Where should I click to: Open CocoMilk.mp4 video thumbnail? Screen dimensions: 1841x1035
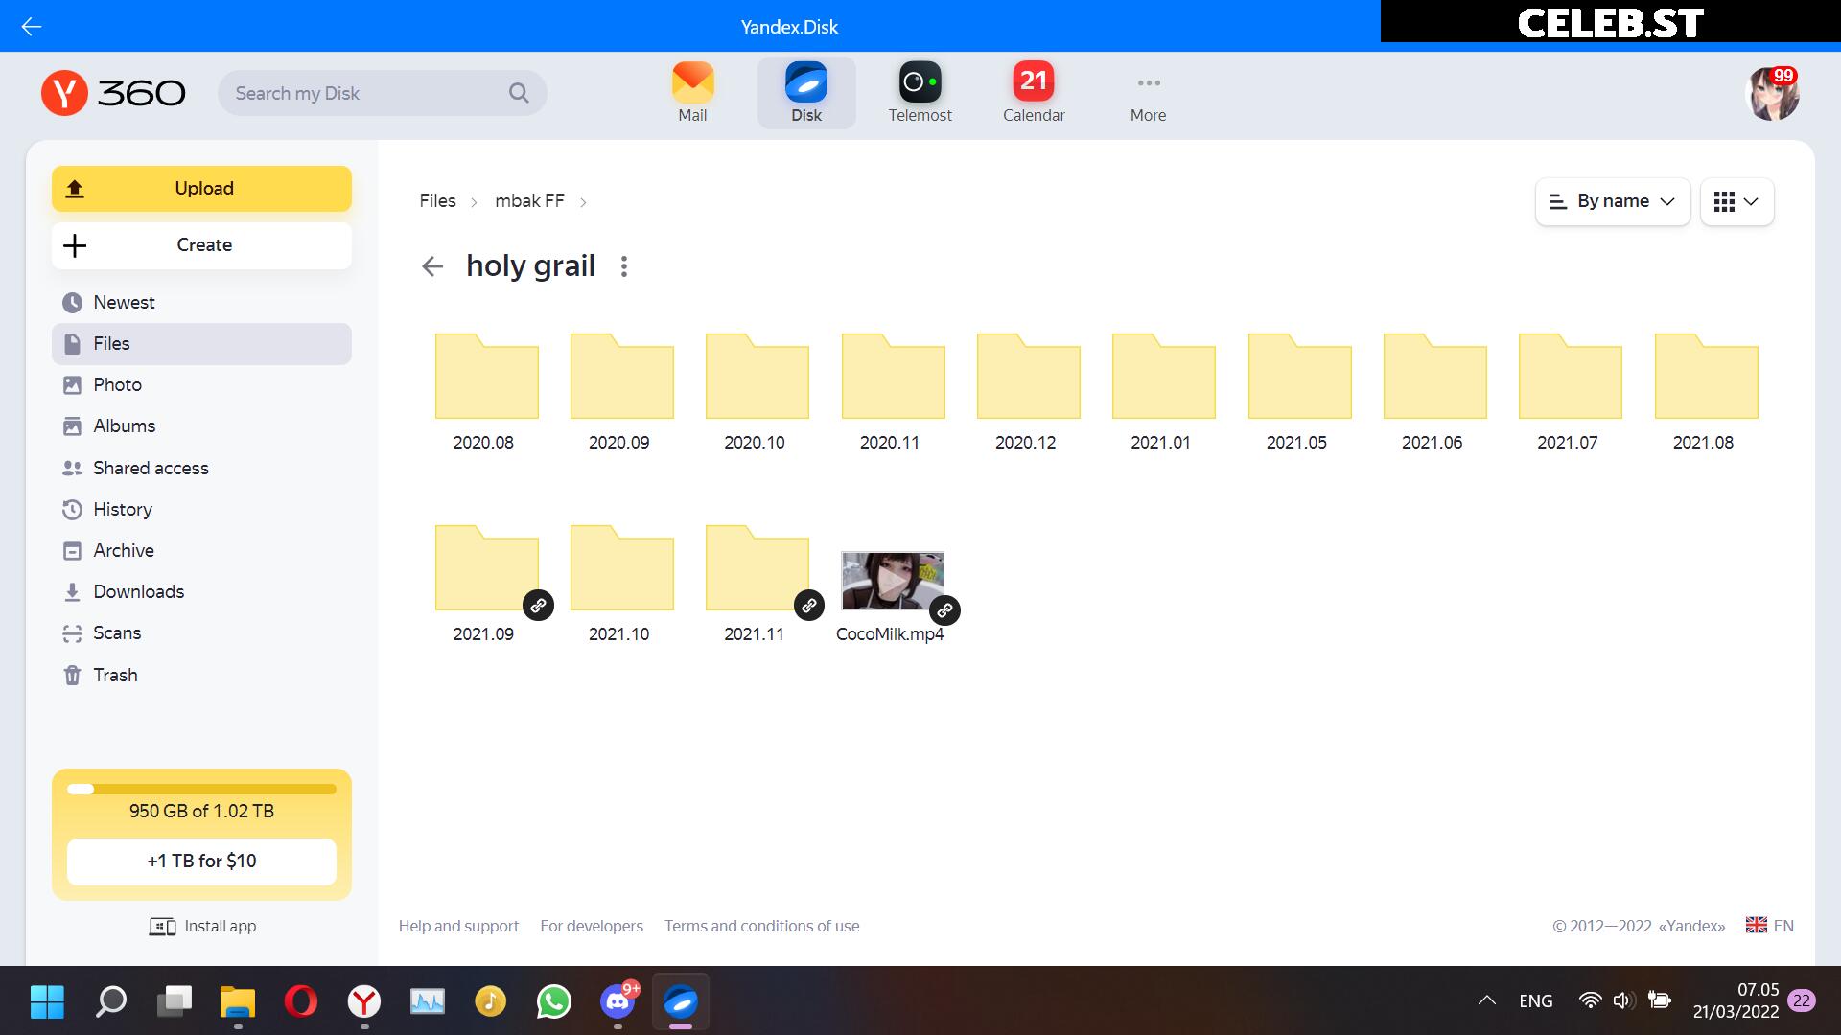pos(893,581)
